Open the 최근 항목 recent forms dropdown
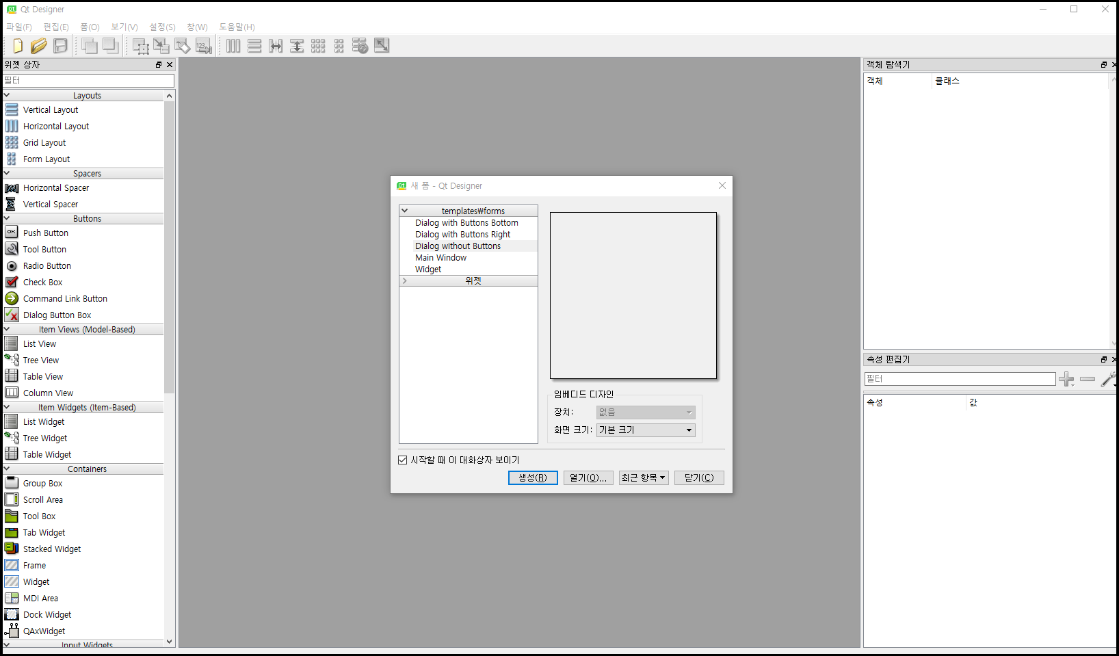1119x656 pixels. click(x=644, y=477)
